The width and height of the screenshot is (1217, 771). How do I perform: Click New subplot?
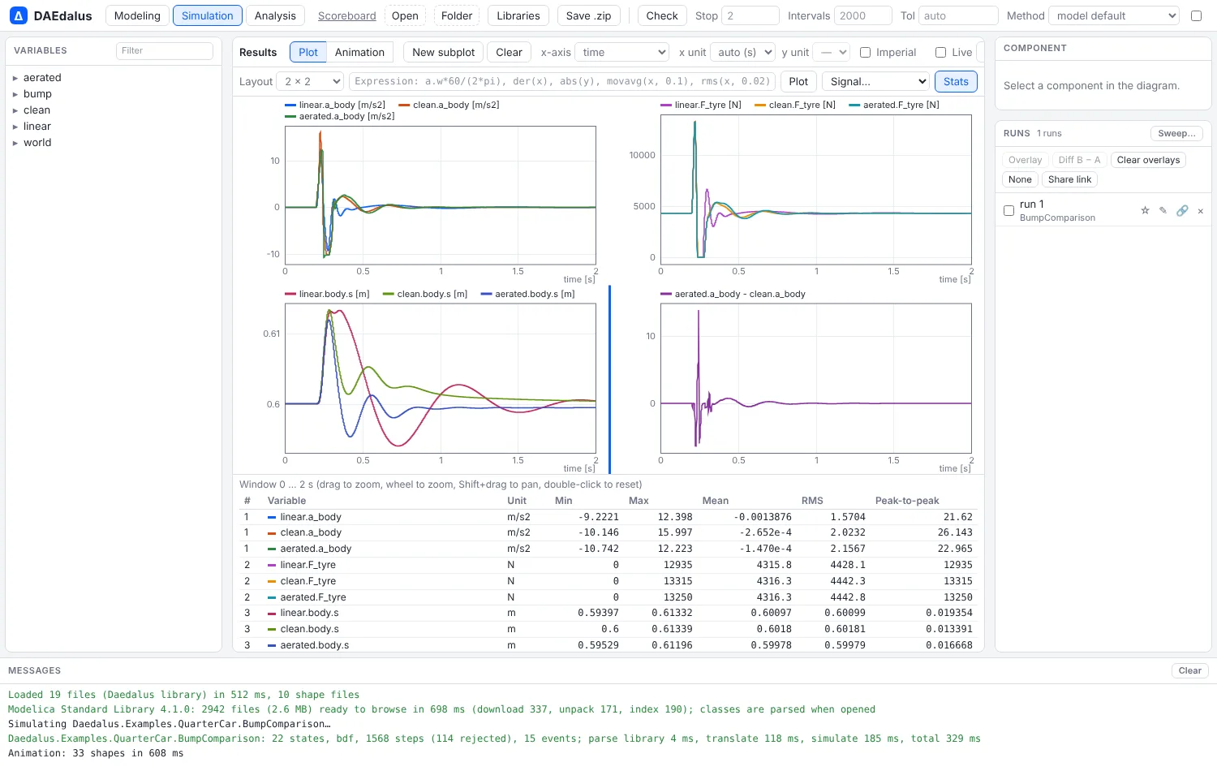(x=443, y=52)
